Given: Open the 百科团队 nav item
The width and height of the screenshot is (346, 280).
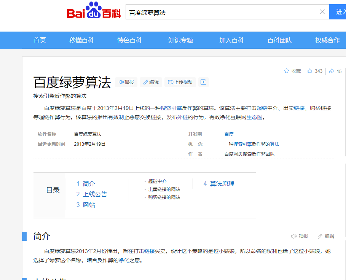Looking at the screenshot, I should (x=280, y=40).
